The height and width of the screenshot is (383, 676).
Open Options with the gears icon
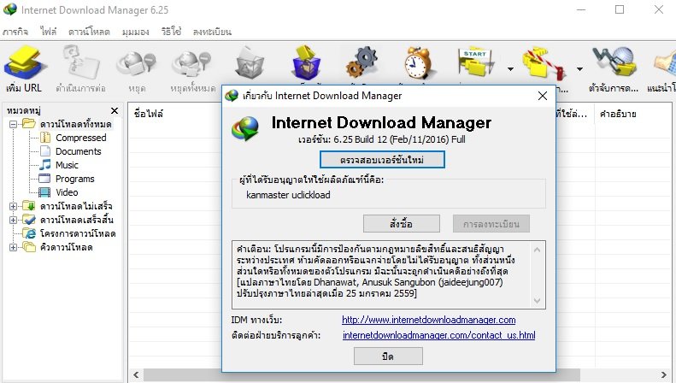pyautogui.click(x=362, y=63)
